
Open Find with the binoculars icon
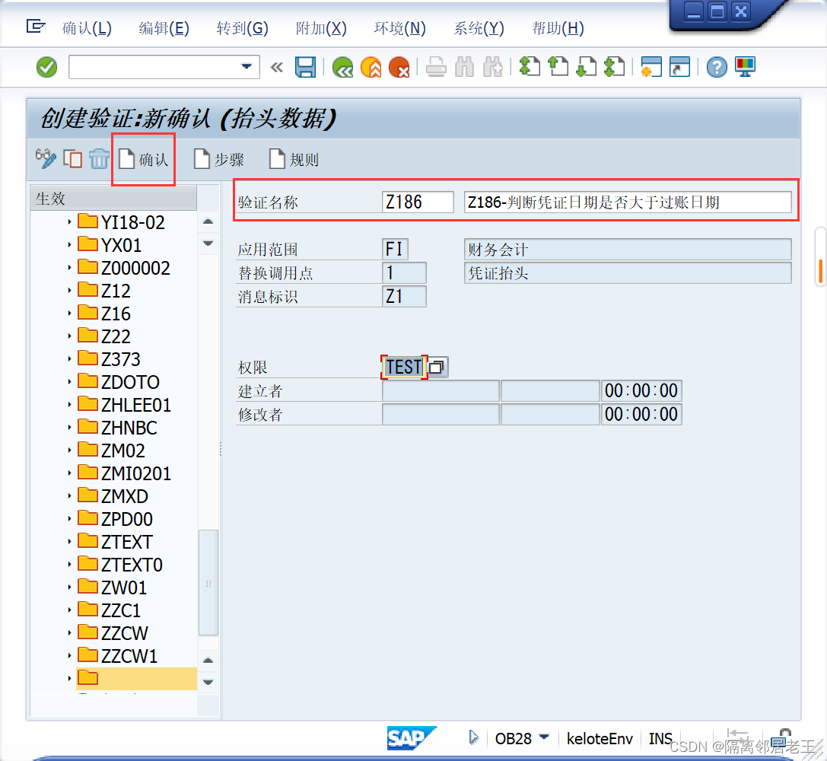click(x=463, y=67)
